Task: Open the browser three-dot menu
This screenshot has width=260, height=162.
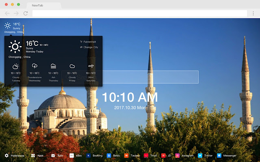Action: coord(253,13)
